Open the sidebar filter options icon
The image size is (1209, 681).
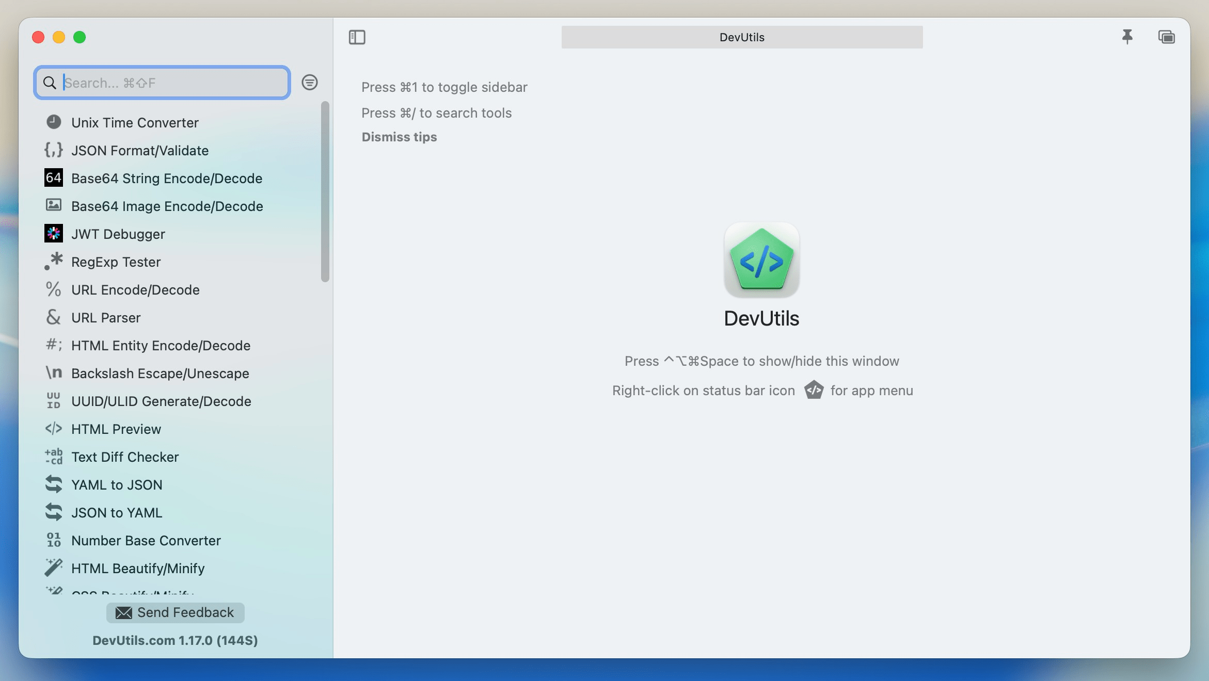[x=309, y=82]
